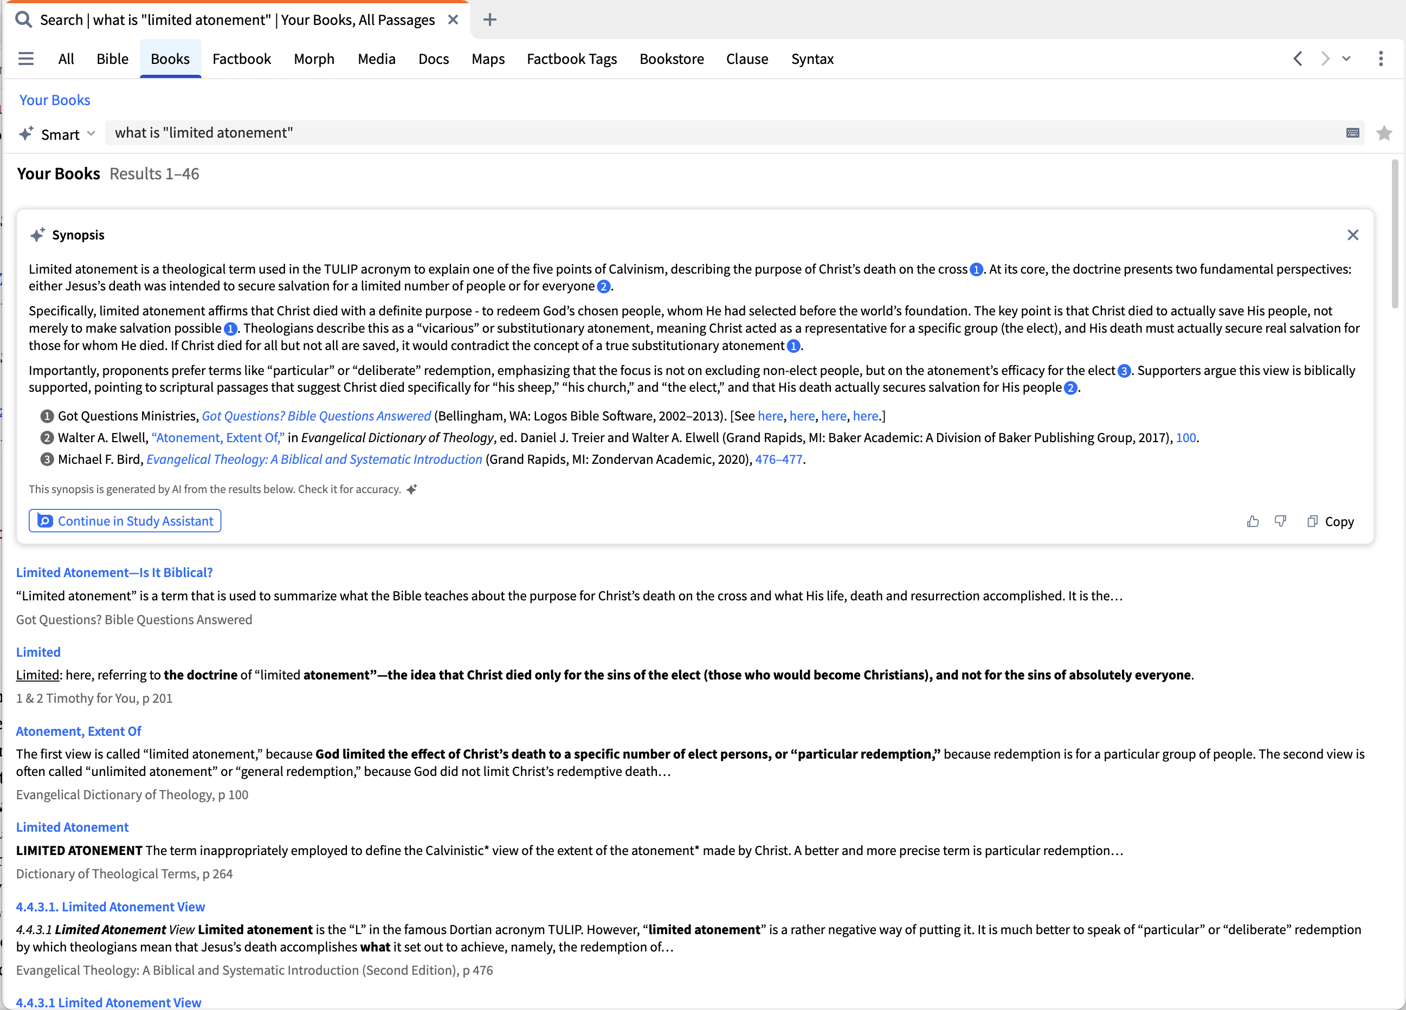Screen dimensions: 1406x1010
Task: Go back with the left arrow
Action: coord(1298,59)
